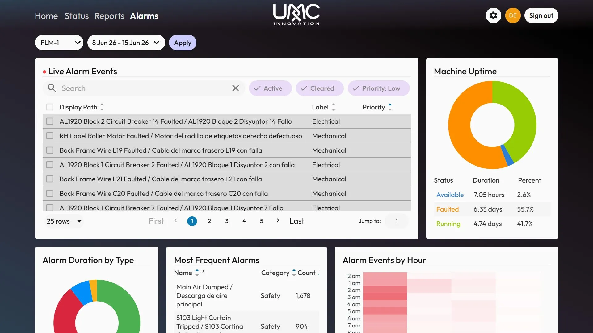Open the Status page
This screenshot has height=333, width=593.
point(77,16)
